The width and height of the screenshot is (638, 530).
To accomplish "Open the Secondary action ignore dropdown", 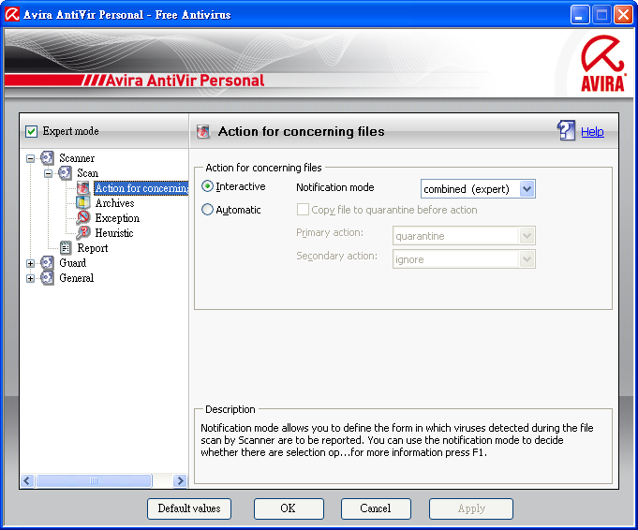I will [464, 259].
